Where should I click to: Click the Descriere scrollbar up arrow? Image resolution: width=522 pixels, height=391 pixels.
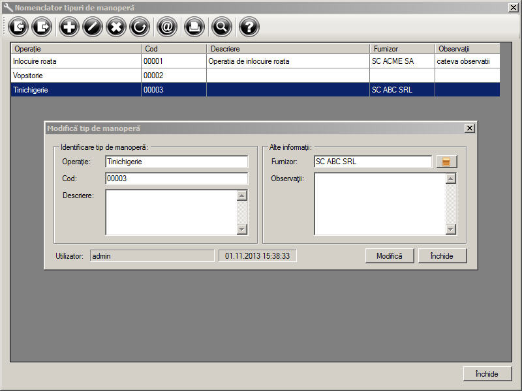[242, 195]
